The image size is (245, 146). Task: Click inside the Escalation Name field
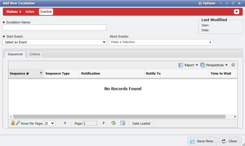click(55, 28)
